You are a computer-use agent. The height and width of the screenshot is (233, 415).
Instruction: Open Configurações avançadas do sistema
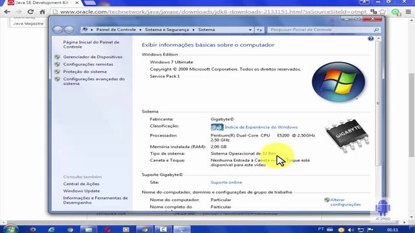93,81
